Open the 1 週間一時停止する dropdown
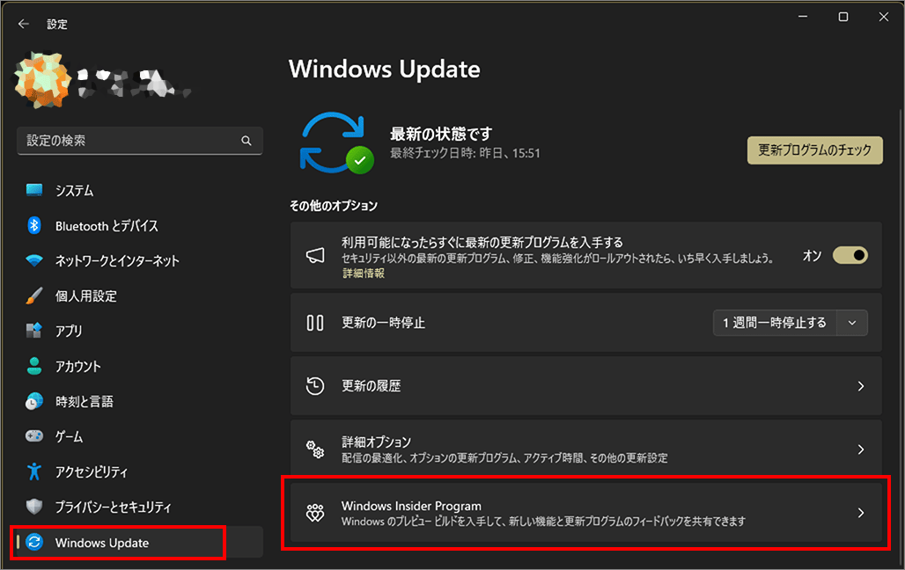Screen dimensions: 905x570 coord(791,323)
